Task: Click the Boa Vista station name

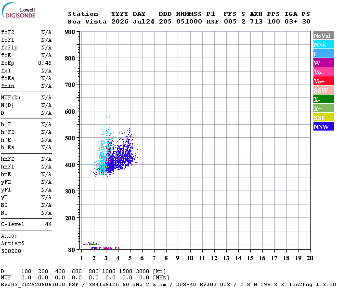Action: [x=87, y=22]
